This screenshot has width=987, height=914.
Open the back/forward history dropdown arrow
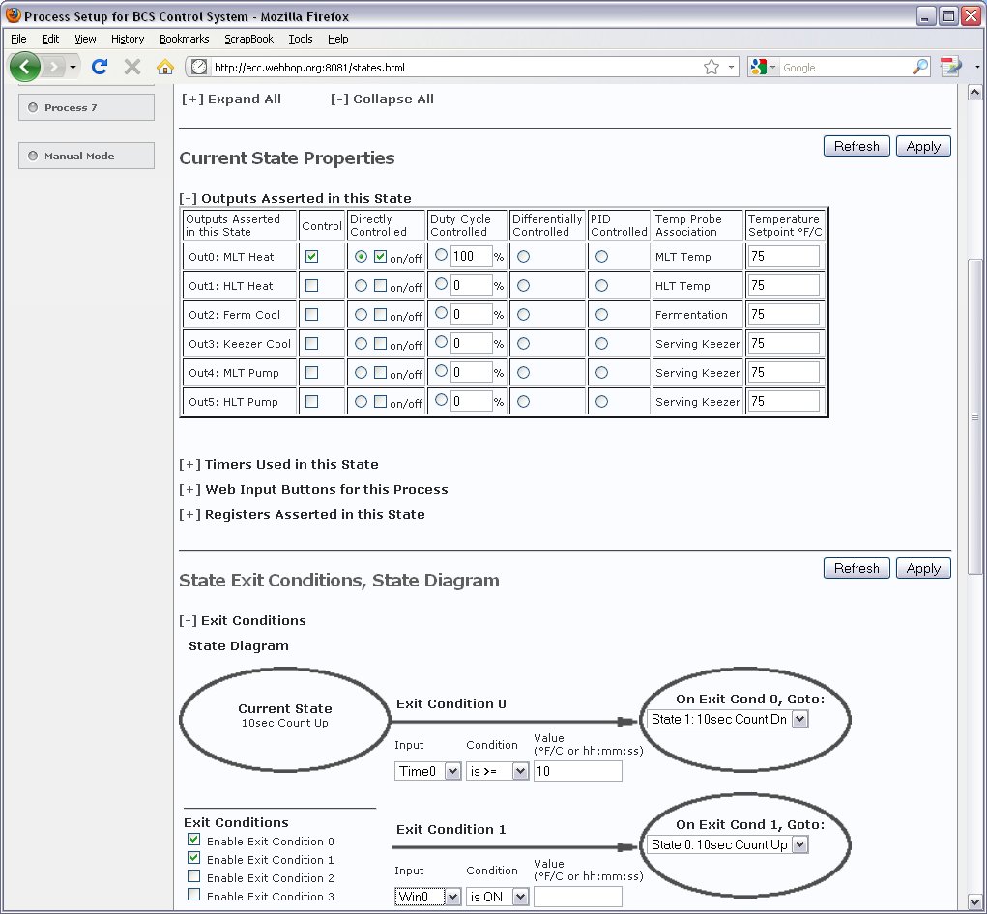click(x=73, y=67)
